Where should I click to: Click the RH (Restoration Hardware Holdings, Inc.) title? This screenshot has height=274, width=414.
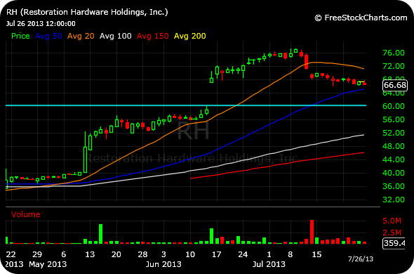87,13
